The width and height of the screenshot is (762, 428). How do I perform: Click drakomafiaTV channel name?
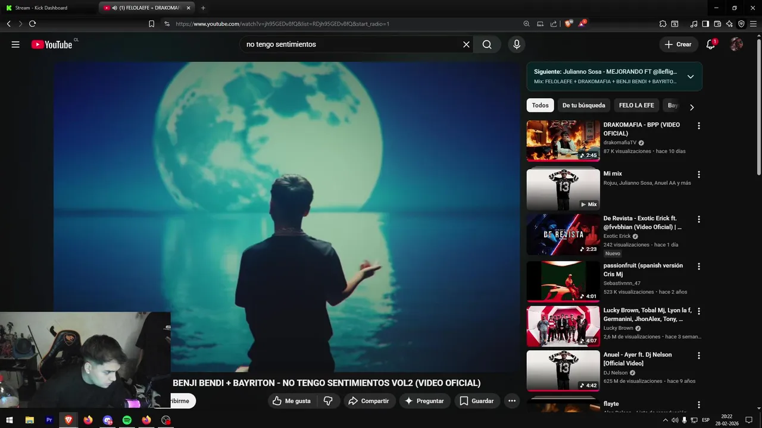pyautogui.click(x=620, y=143)
